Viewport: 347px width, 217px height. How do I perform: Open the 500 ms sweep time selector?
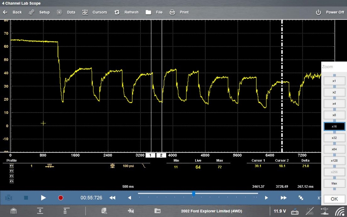[128, 186]
